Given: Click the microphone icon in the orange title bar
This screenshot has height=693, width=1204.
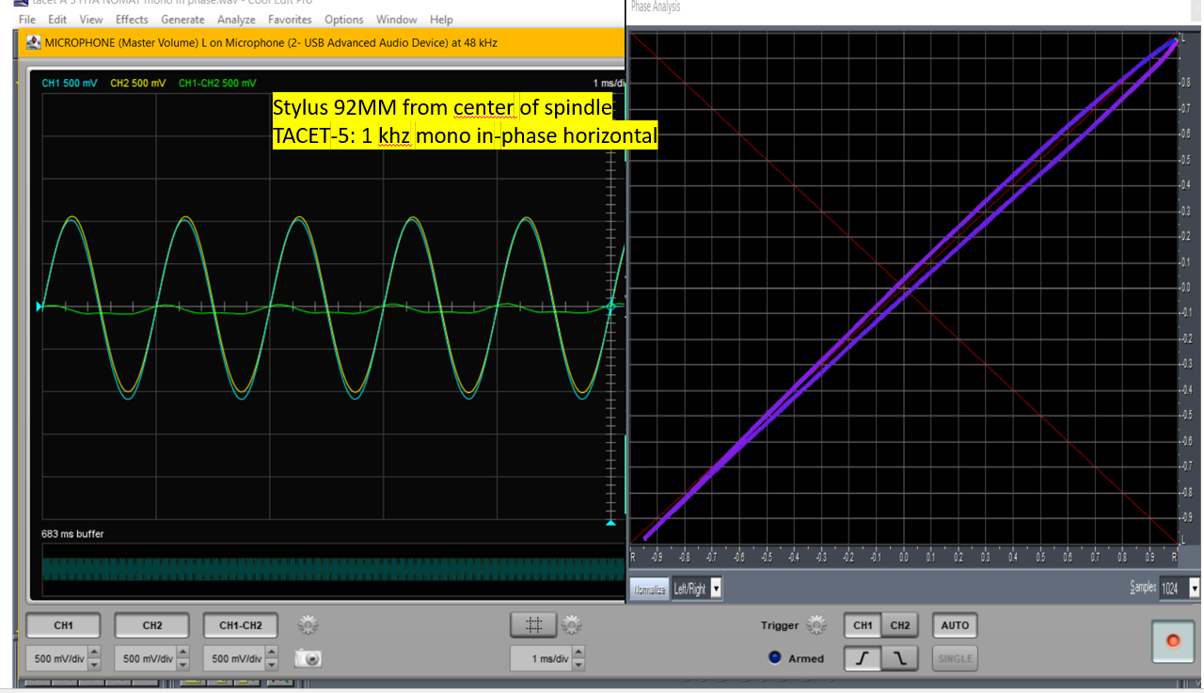Looking at the screenshot, I should coord(34,42).
